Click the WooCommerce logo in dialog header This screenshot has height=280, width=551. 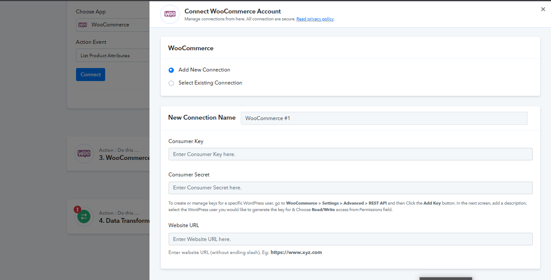pyautogui.click(x=170, y=14)
